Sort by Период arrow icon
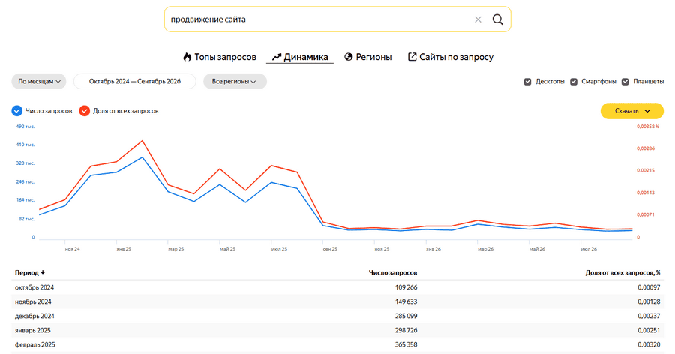 (43, 272)
